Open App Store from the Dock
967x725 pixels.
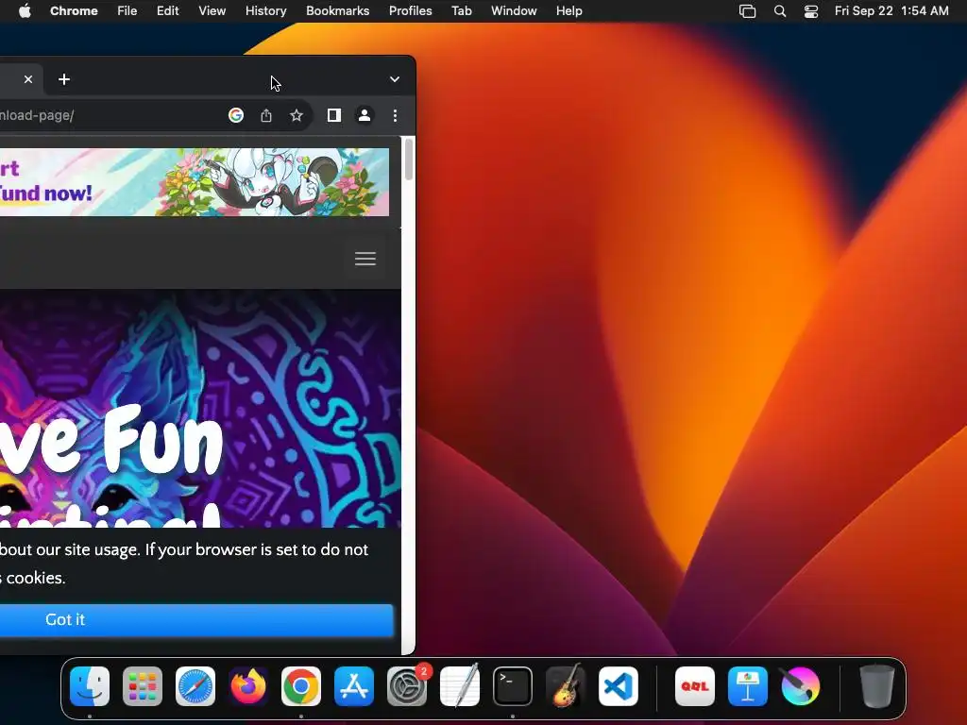pyautogui.click(x=354, y=686)
